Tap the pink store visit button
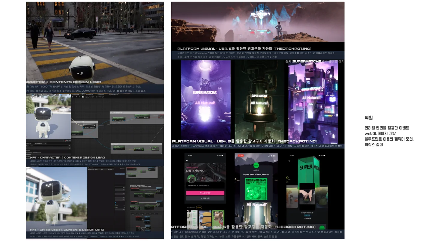 tap(205, 193)
